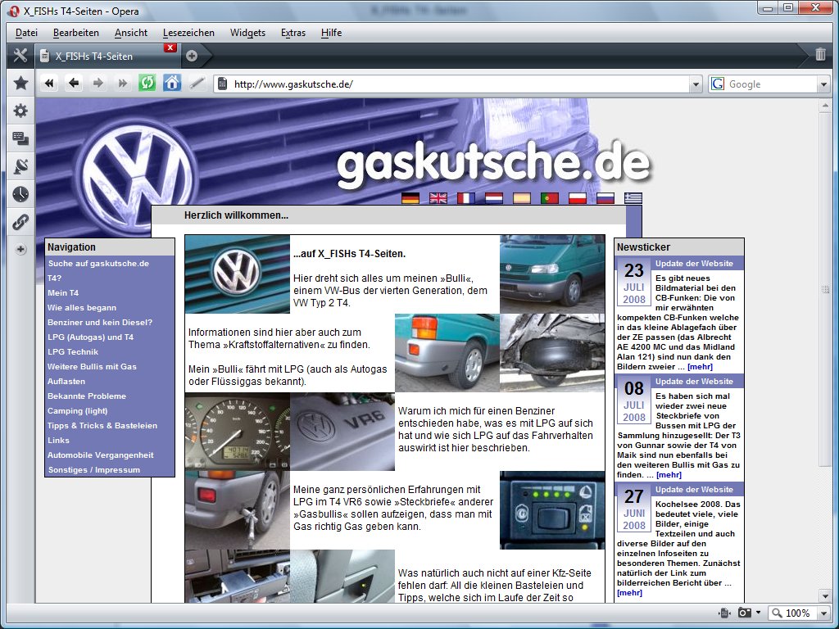Click the Rewind navigation button
Image resolution: width=839 pixels, height=629 pixels.
tap(49, 83)
